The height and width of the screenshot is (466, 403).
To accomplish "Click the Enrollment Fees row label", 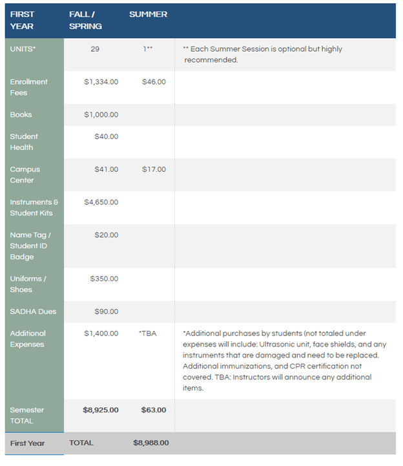I will coord(28,87).
